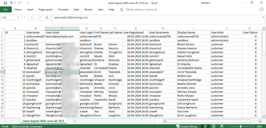Screen dimensions: 266x128
Task: Click the cell 'demo@example.com'
Action: pyautogui.click(x=62, y=36)
